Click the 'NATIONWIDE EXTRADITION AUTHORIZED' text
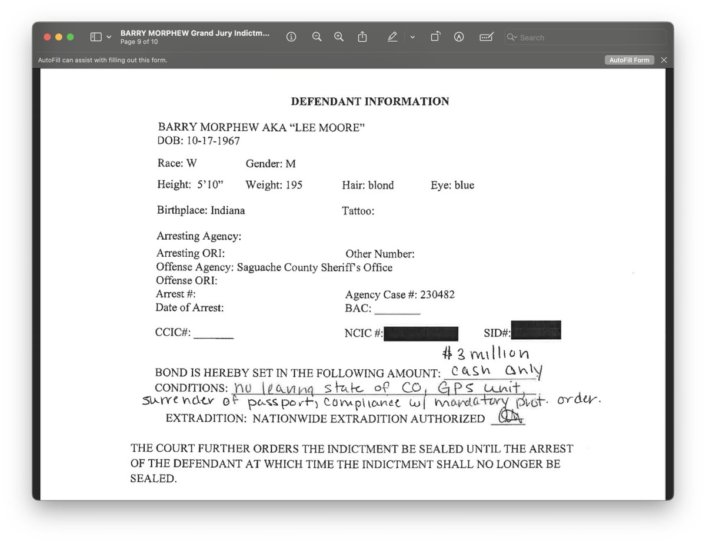 369,419
